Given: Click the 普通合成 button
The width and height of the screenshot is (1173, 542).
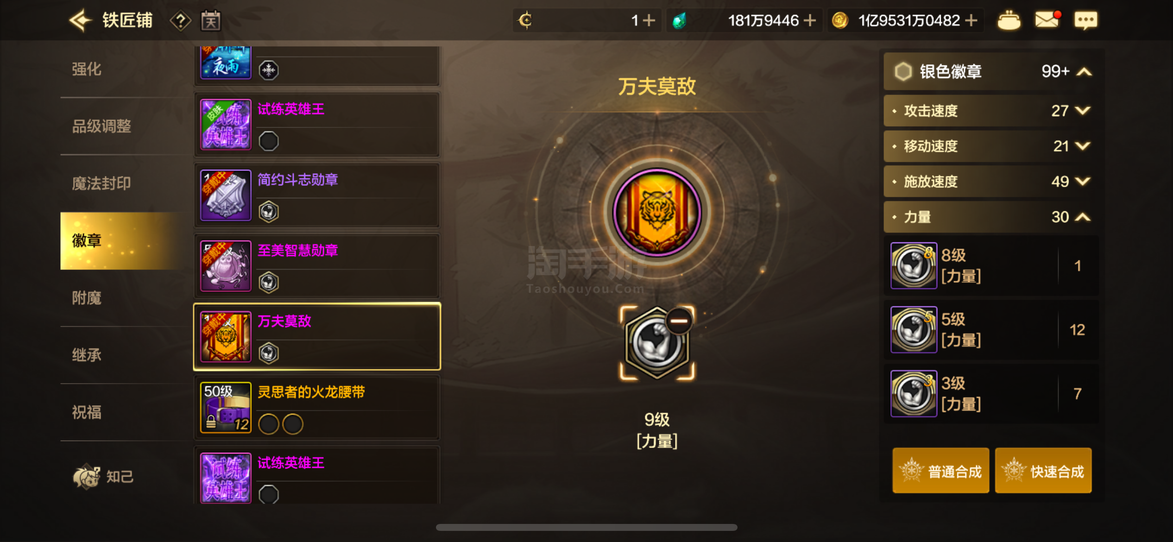Looking at the screenshot, I should pos(940,471).
